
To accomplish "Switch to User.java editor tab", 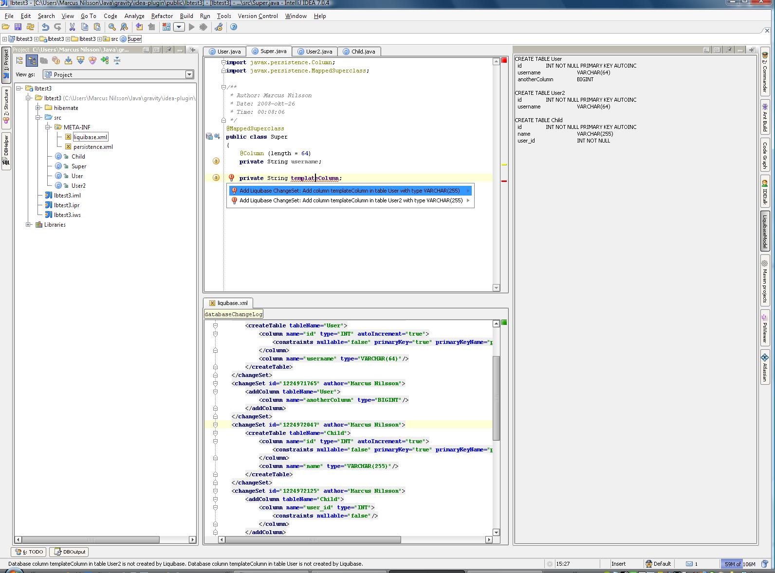I will pyautogui.click(x=225, y=52).
